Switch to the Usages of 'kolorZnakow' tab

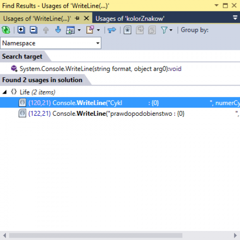pyautogui.click(x=130, y=19)
